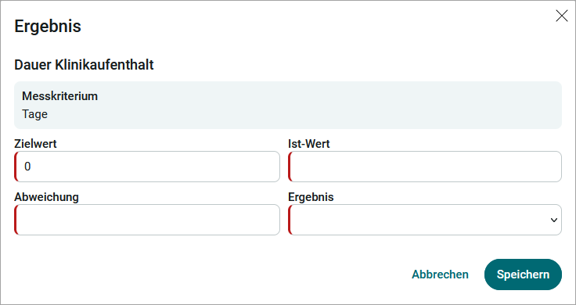Click the Ergebnis dialog title
This screenshot has width=576, height=305.
(48, 27)
